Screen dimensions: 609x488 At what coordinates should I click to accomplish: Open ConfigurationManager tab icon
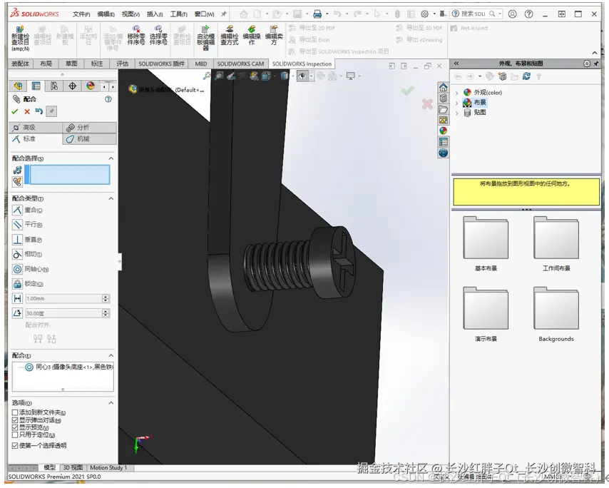[54, 86]
